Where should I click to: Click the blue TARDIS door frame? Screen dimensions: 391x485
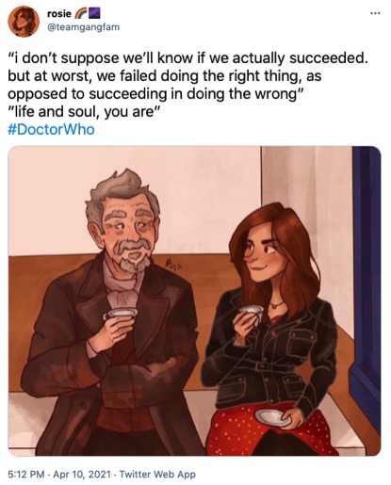coord(367,273)
